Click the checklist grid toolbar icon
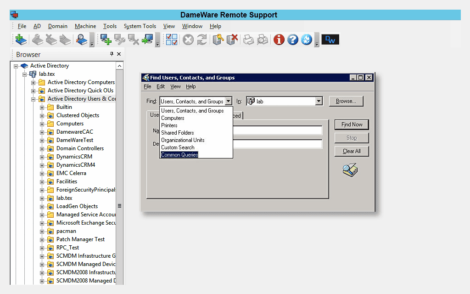470x294 pixels. pyautogui.click(x=172, y=40)
